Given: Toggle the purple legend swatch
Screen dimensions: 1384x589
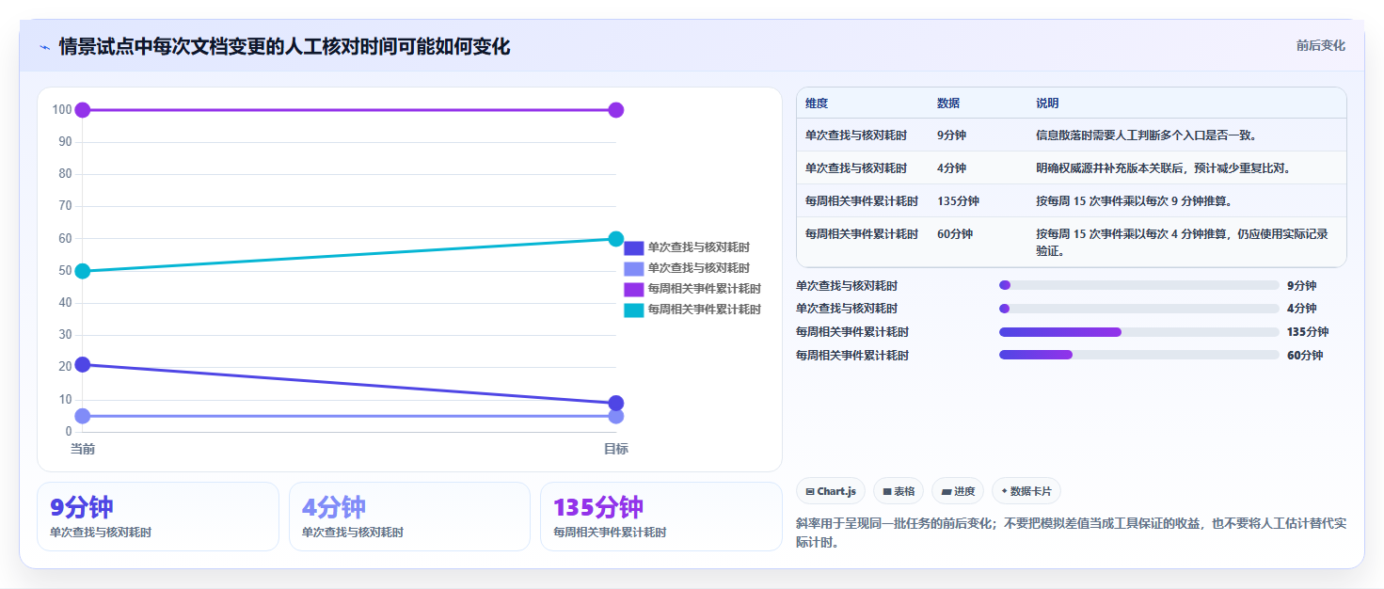Looking at the screenshot, I should click(634, 289).
